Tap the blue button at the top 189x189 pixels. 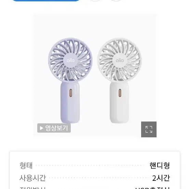pos(46,0)
